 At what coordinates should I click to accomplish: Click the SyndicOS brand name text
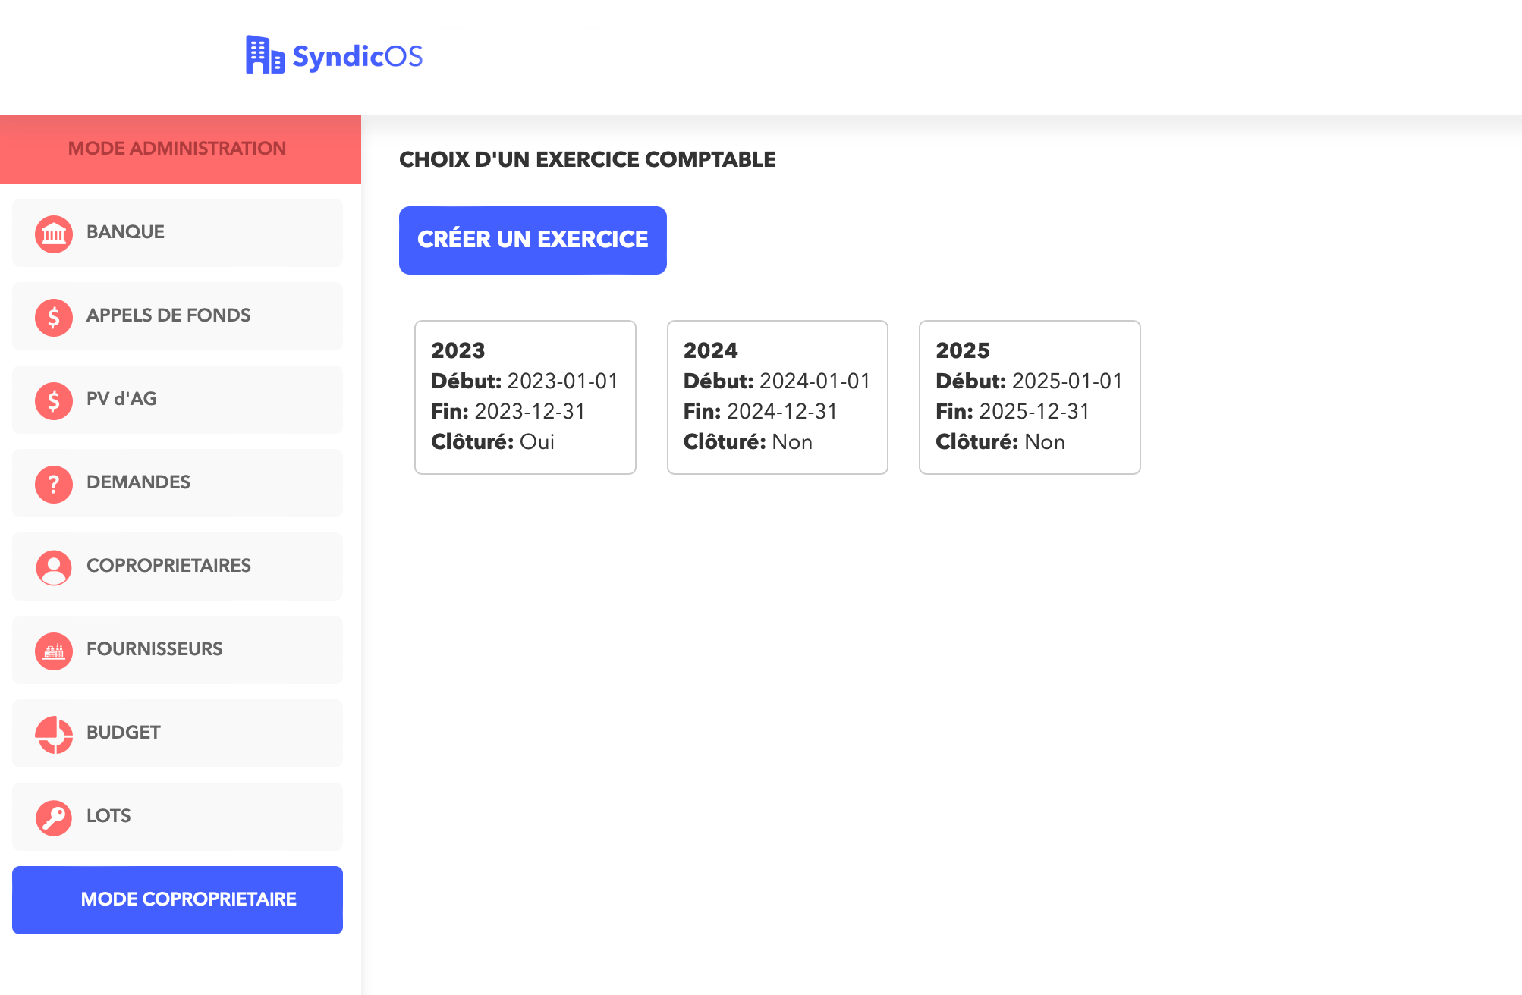point(357,56)
